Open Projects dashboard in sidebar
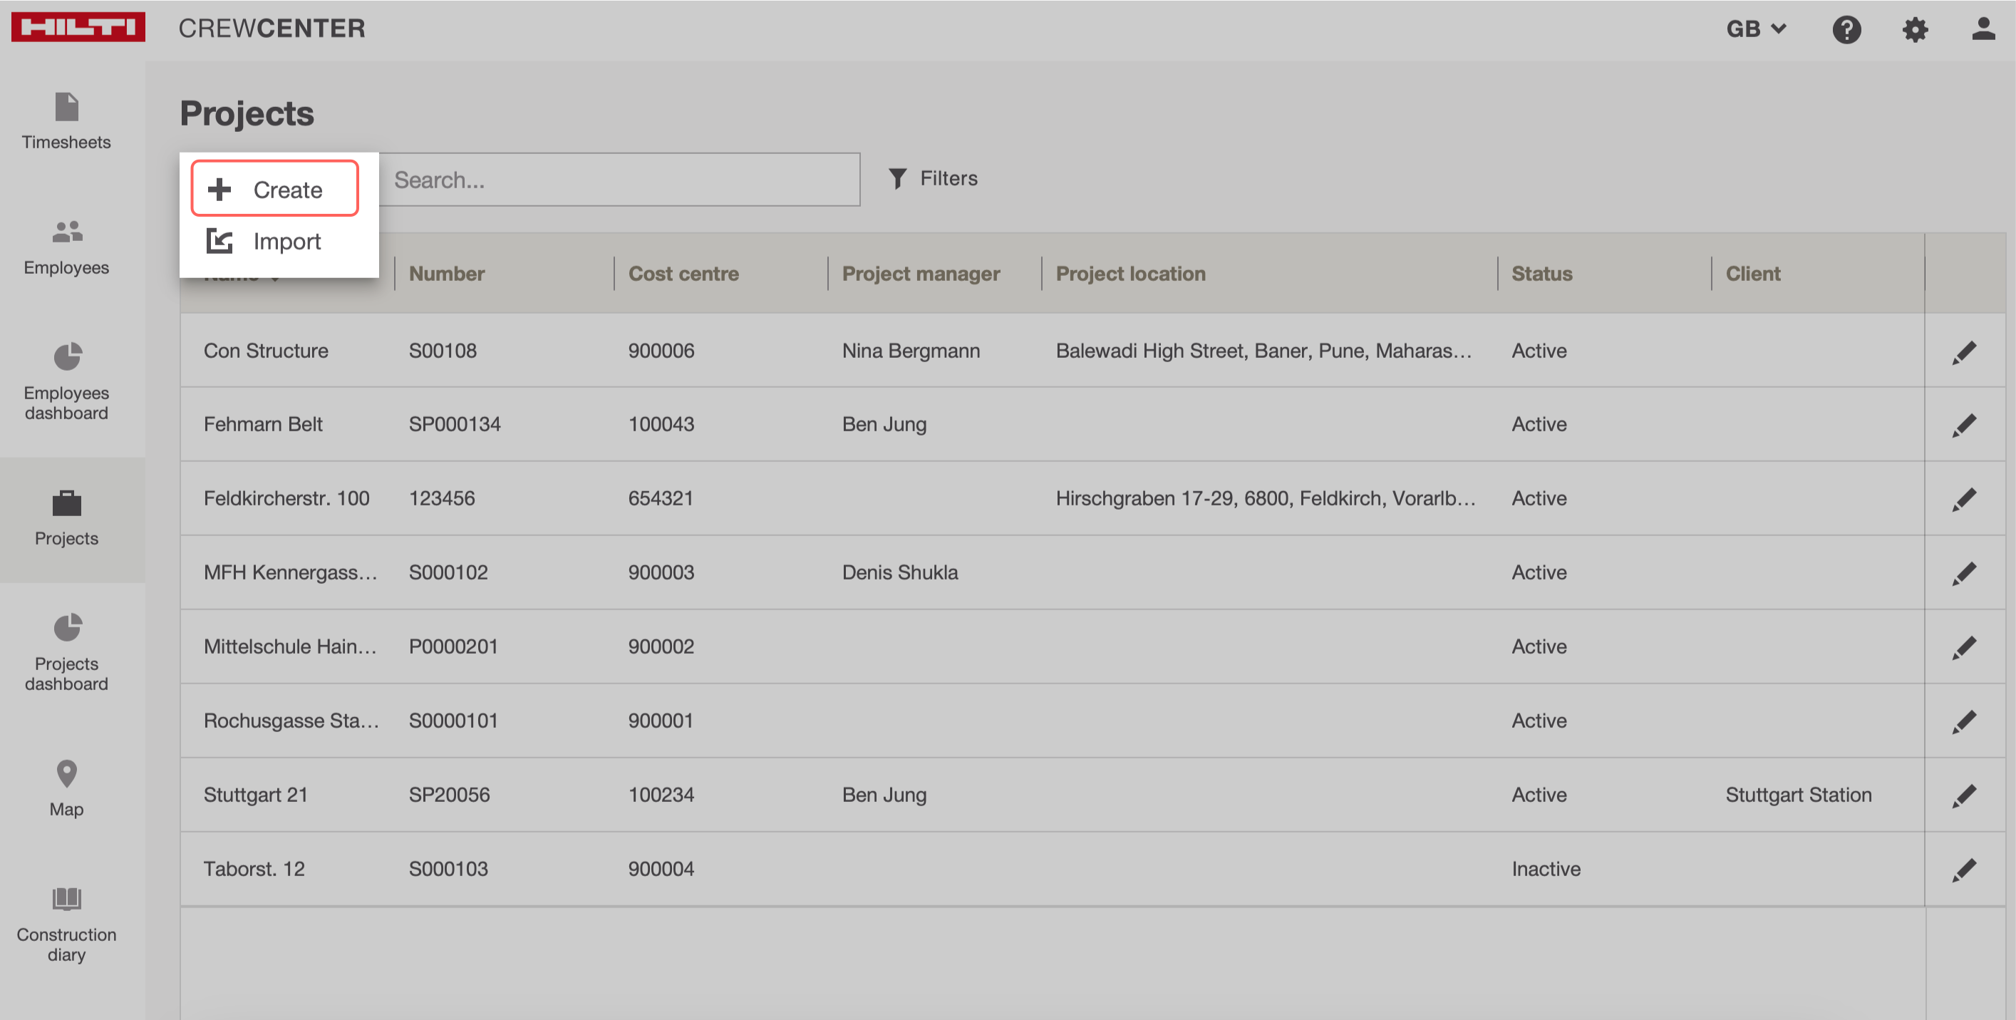Viewport: 2016px width, 1020px height. tap(66, 651)
